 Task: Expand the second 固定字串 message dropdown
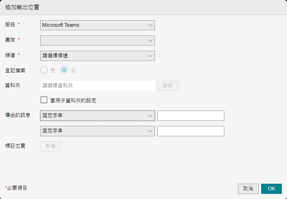[x=98, y=131]
